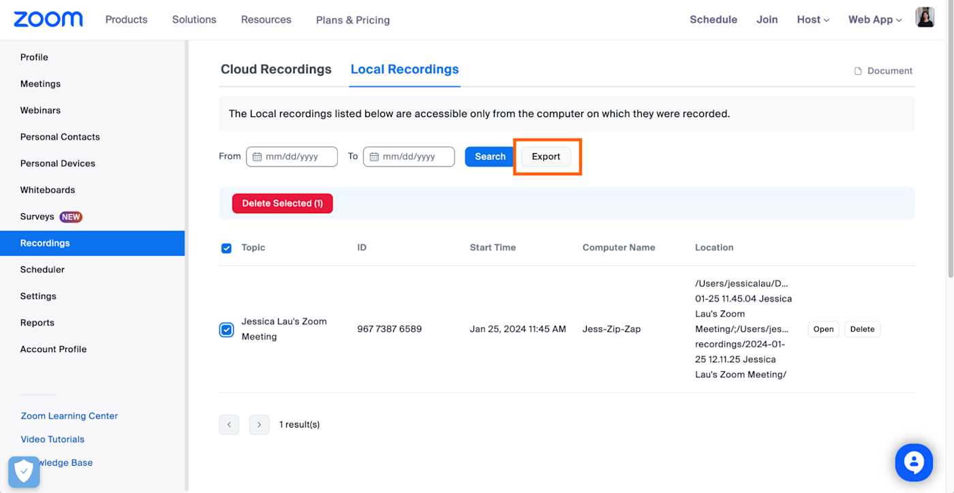The height and width of the screenshot is (493, 954).
Task: Click computer name Jess-Zip-Zap
Action: pos(611,329)
